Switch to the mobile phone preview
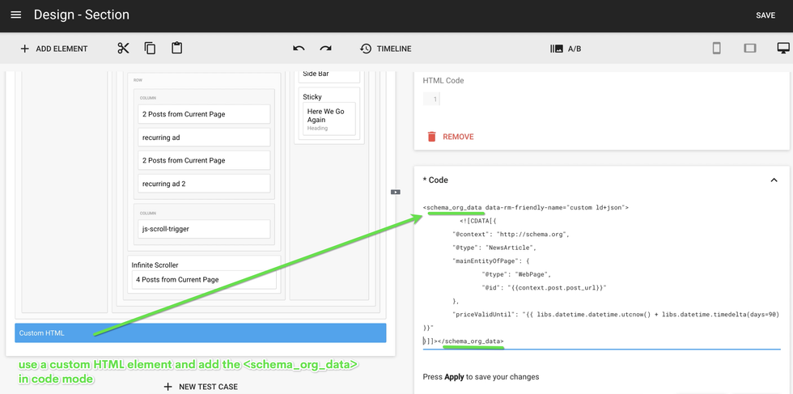This screenshot has height=394, width=793. (716, 48)
